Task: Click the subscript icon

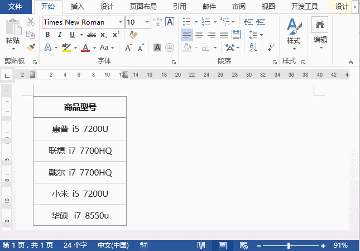Action: pyautogui.click(x=104, y=35)
